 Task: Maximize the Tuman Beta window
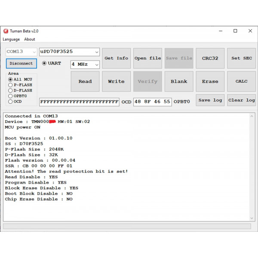pos(235,31)
